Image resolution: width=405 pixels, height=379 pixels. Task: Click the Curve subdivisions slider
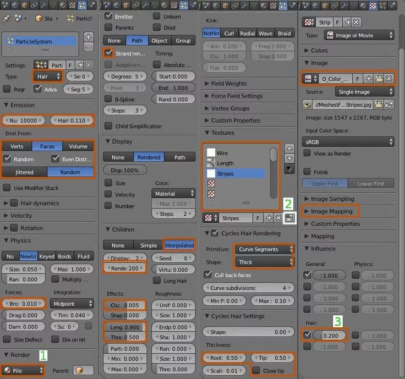click(248, 288)
